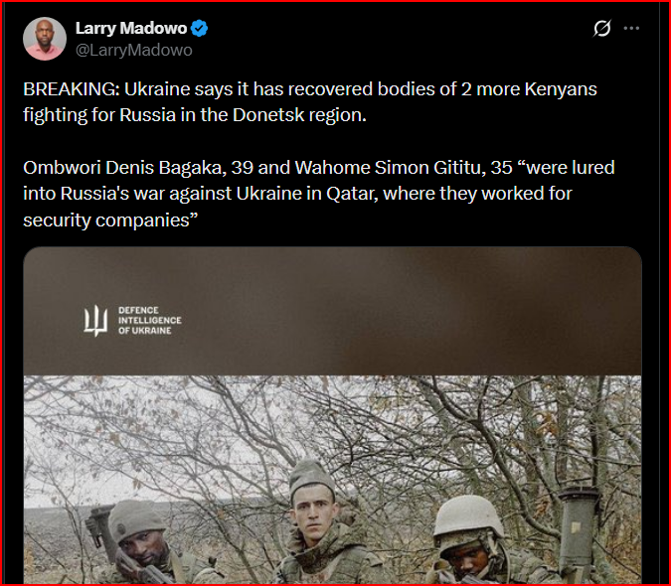Viewport: 671px width, 586px height.
Task: Click the left soldier aiming a rifle
Action: coord(143,543)
